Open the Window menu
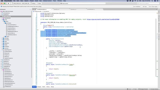The height and width of the screenshot is (90, 160). tap(59, 1)
